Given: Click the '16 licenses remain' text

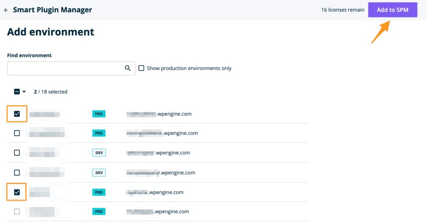Looking at the screenshot, I should pyautogui.click(x=343, y=10).
